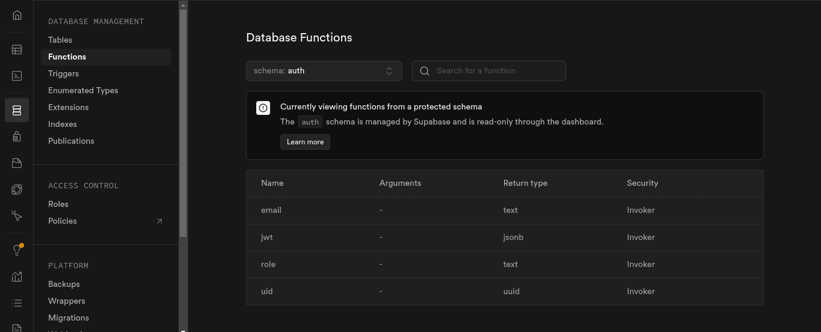821x332 pixels.
Task: Click the warning icon in the protected schema notice
Action: pyautogui.click(x=263, y=108)
